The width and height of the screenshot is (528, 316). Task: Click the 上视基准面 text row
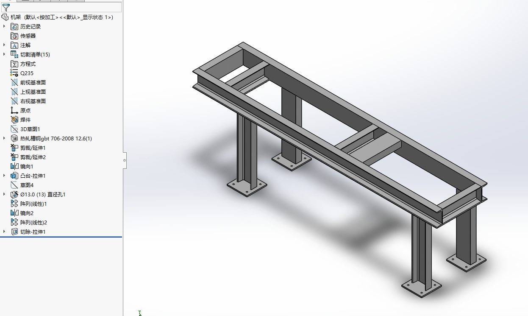point(33,92)
